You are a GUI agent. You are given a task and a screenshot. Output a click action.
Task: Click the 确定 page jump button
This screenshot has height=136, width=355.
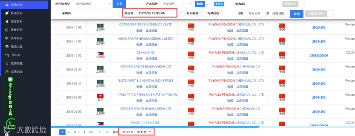115,132
